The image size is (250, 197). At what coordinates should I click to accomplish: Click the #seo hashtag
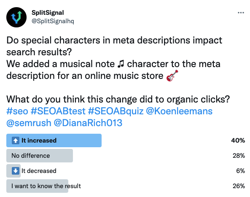17,111
